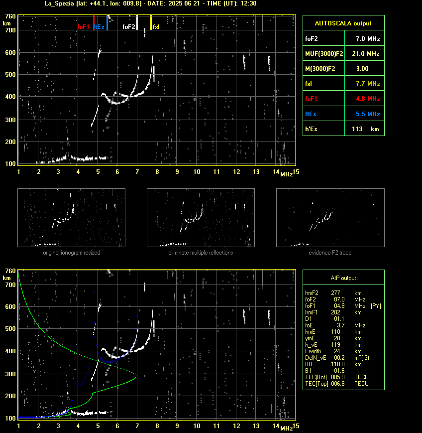422x433 pixels.
Task: Click the 7.0 MHz foF2 value
Action: click(368, 39)
